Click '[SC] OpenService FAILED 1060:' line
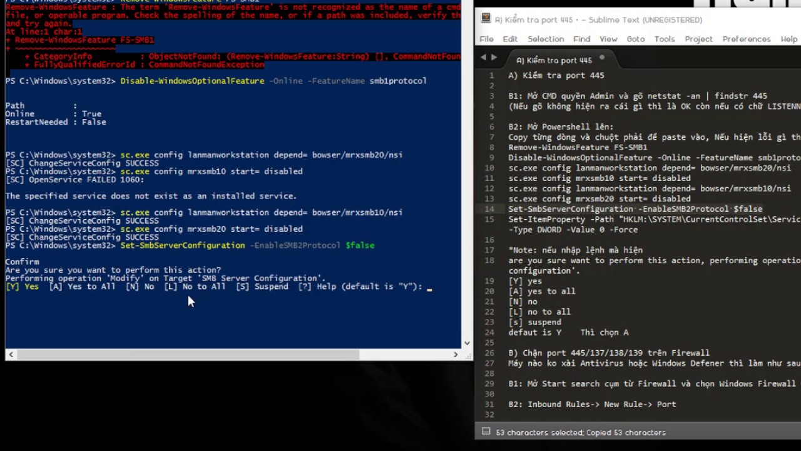The width and height of the screenshot is (801, 451). coord(74,180)
